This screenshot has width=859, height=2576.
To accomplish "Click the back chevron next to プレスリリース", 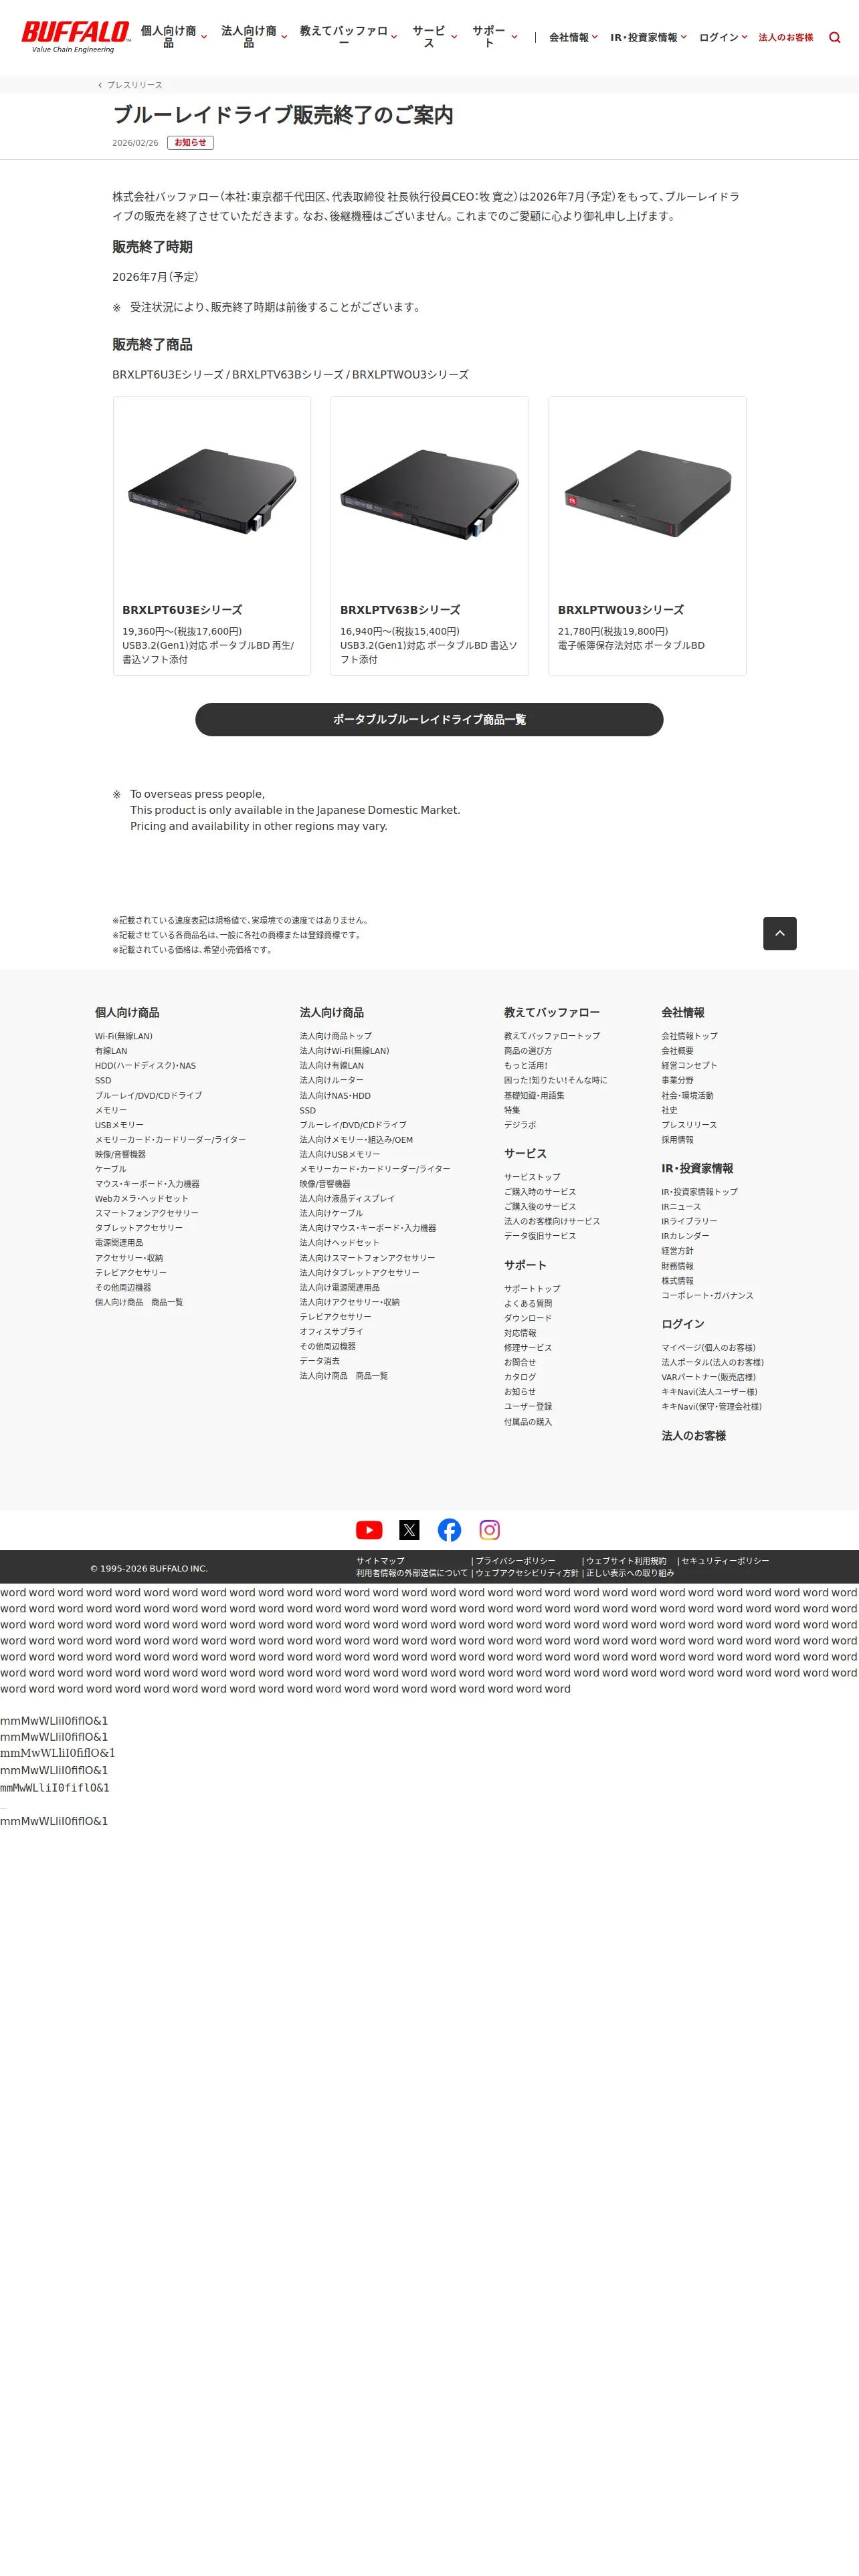I will pos(100,85).
